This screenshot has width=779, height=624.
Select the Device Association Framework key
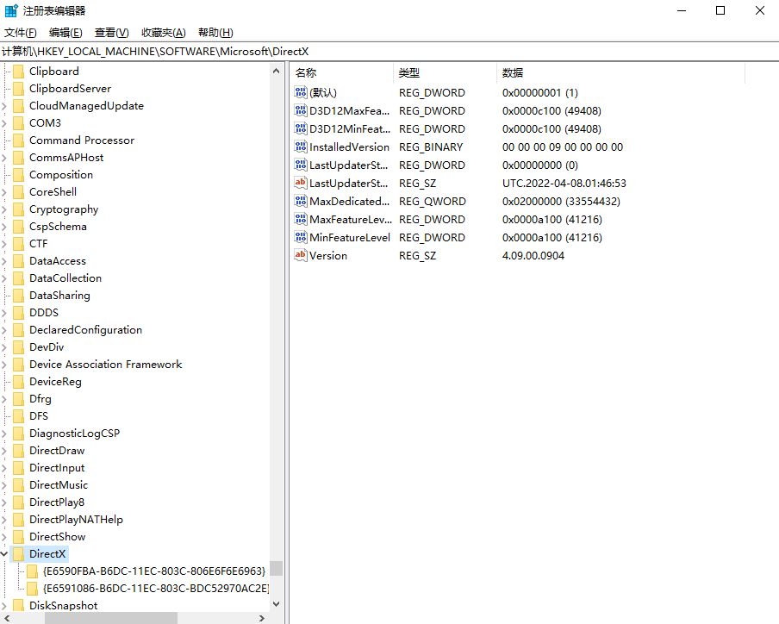[105, 365]
